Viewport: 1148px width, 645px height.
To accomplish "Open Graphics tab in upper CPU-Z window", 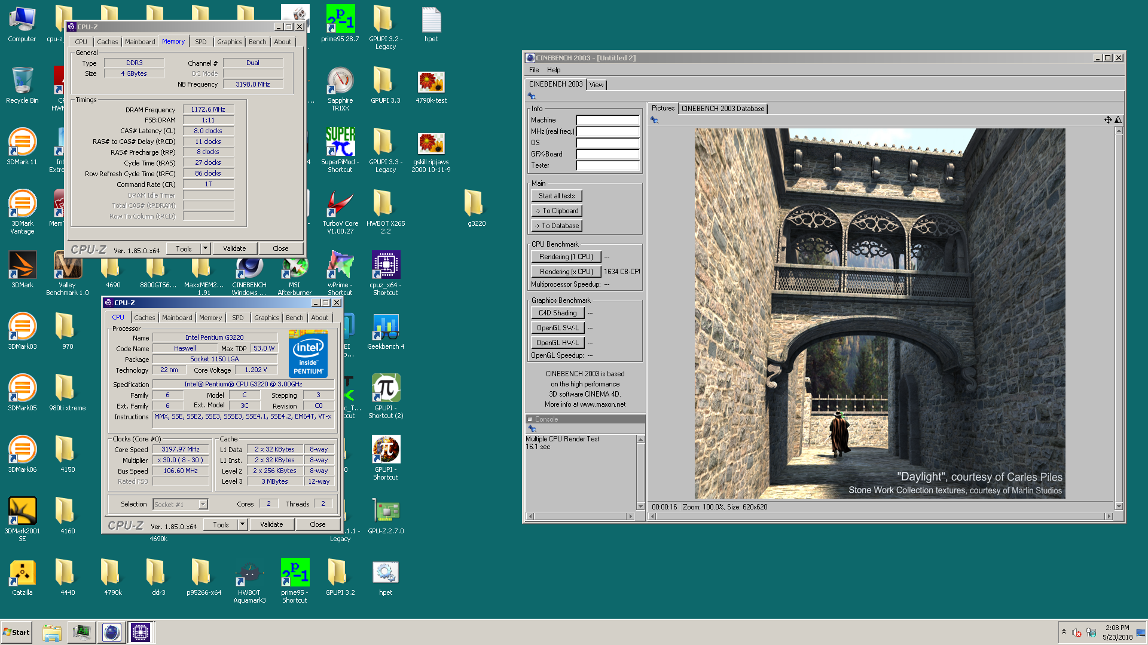I will 230,42.
